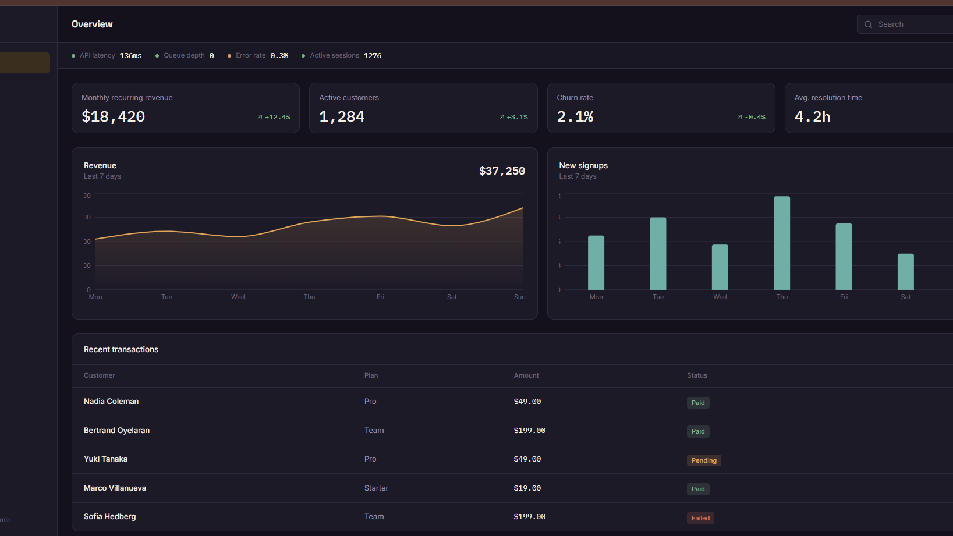Screen dimensions: 953x536
Task: Click Nadia Coleman's Paid status badge
Action: pos(698,403)
